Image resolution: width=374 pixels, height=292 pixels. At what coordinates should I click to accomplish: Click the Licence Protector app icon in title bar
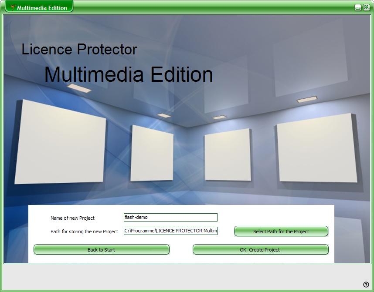tap(13, 7)
